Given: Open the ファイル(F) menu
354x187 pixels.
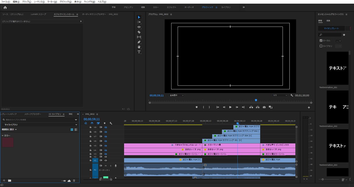Looking at the screenshot, I should (x=6, y=2).
